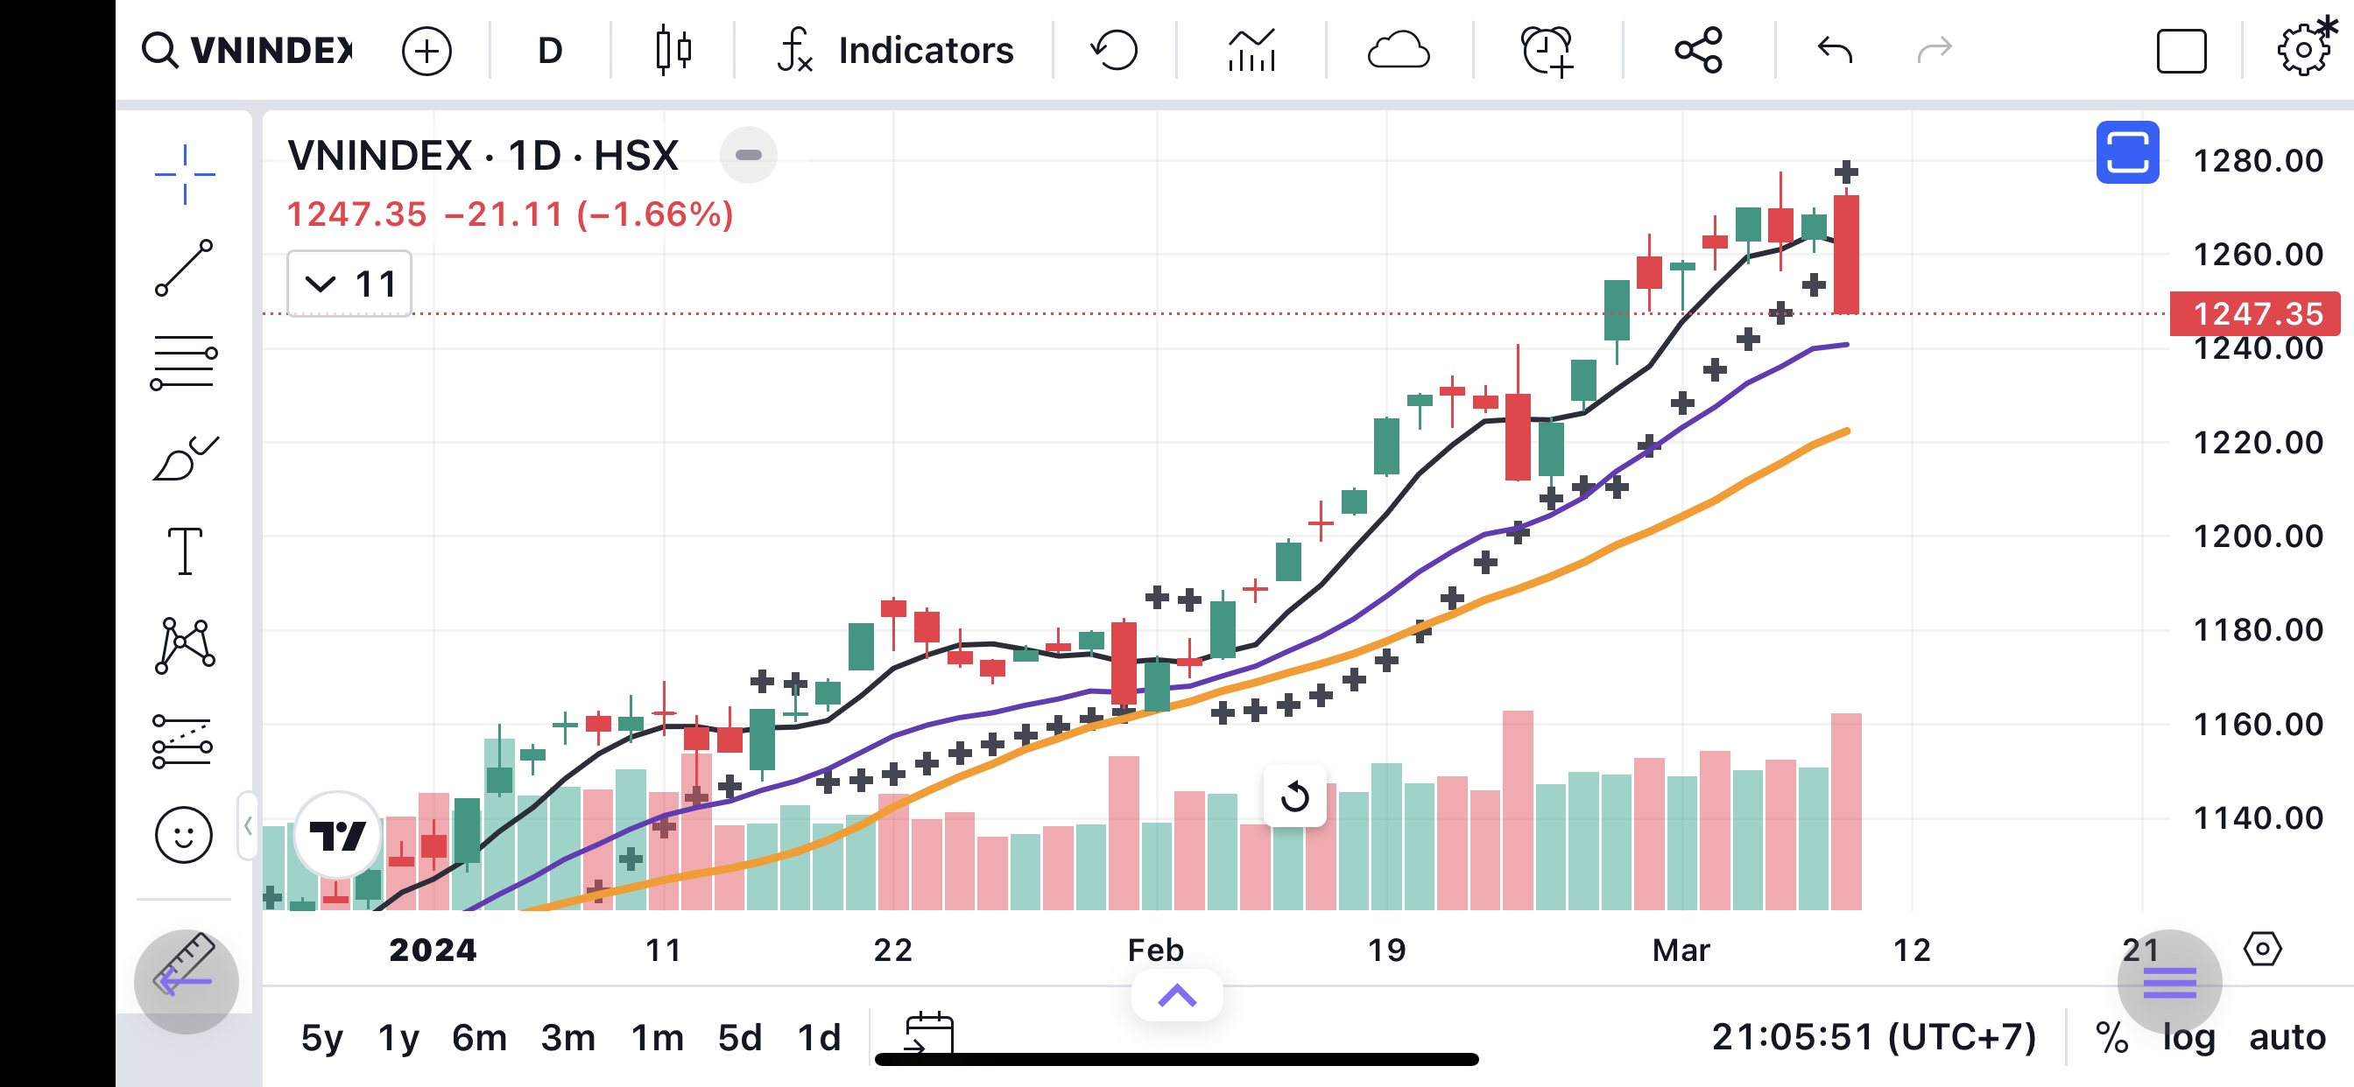Open the emoji icons tool

(x=184, y=835)
